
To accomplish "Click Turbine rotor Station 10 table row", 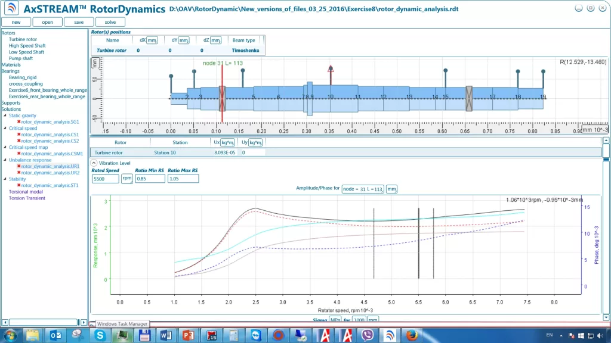I will click(x=345, y=152).
